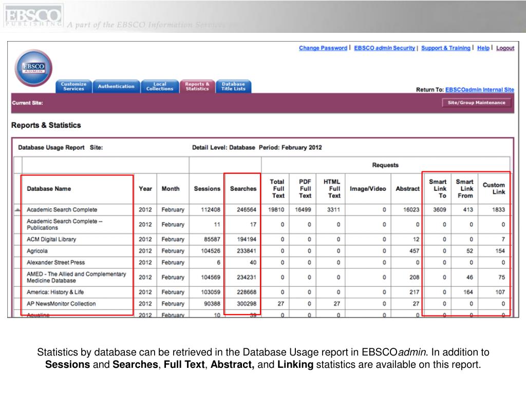Click the Database Usage Report title
This screenshot has width=526, height=394.
point(51,147)
